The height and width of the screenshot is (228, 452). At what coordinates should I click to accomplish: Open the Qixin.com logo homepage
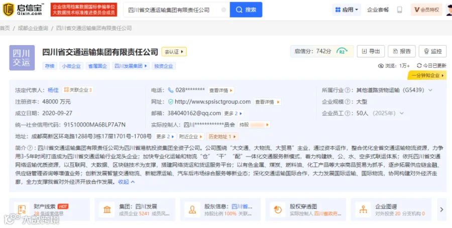pyautogui.click(x=23, y=10)
